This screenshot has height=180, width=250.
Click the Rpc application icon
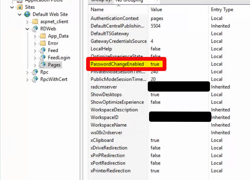[x=35, y=72]
